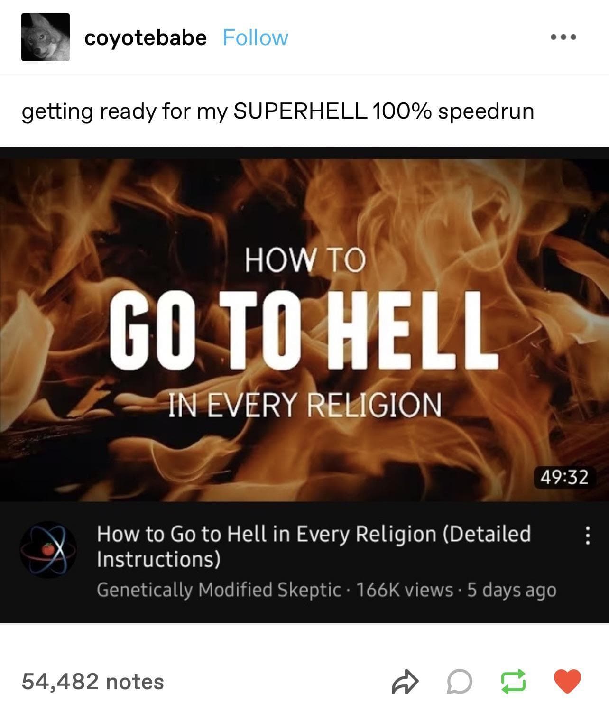The image size is (609, 712).
Task: Click the Genetically Modified Skeptic channel name
Action: coord(219,590)
